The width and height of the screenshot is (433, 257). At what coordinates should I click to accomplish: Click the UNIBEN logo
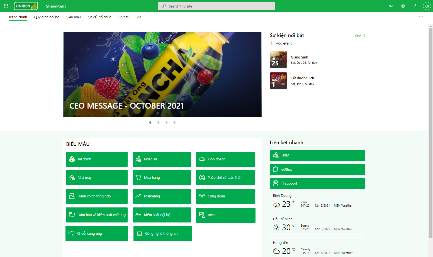(26, 6)
